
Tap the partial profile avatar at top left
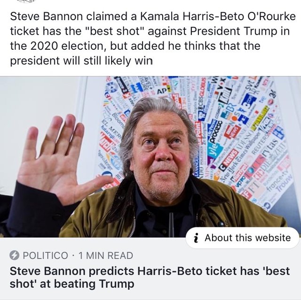(x=26, y=1)
